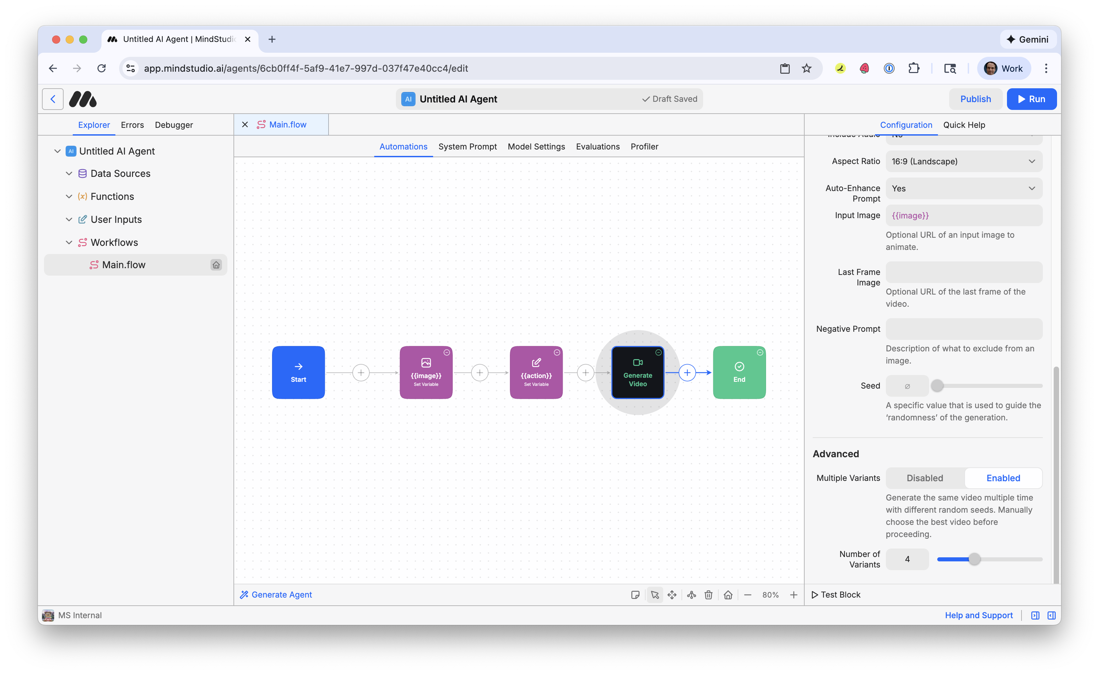Screen dimensions: 1099x675
Task: Collapse the right Configuration panel
Action: (1052, 615)
